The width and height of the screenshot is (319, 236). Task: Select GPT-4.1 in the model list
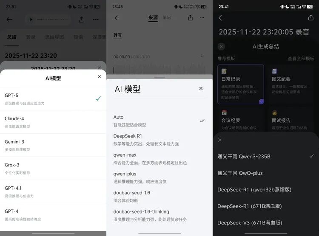pyautogui.click(x=53, y=191)
